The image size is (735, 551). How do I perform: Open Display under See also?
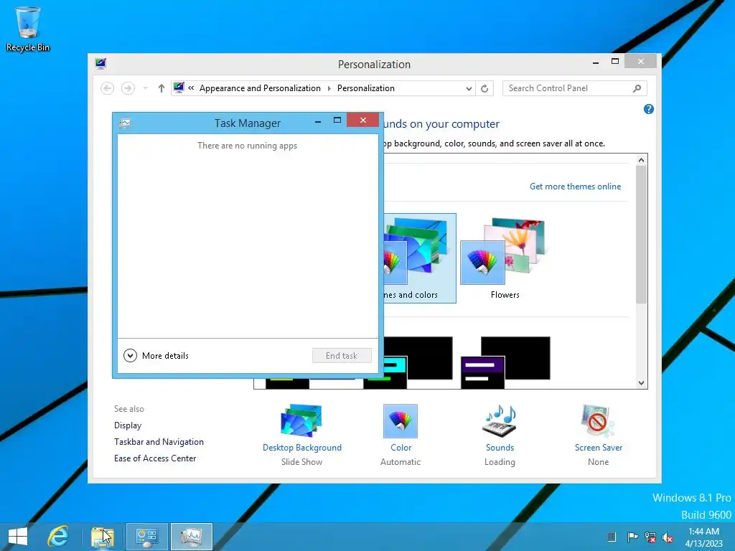click(x=128, y=425)
